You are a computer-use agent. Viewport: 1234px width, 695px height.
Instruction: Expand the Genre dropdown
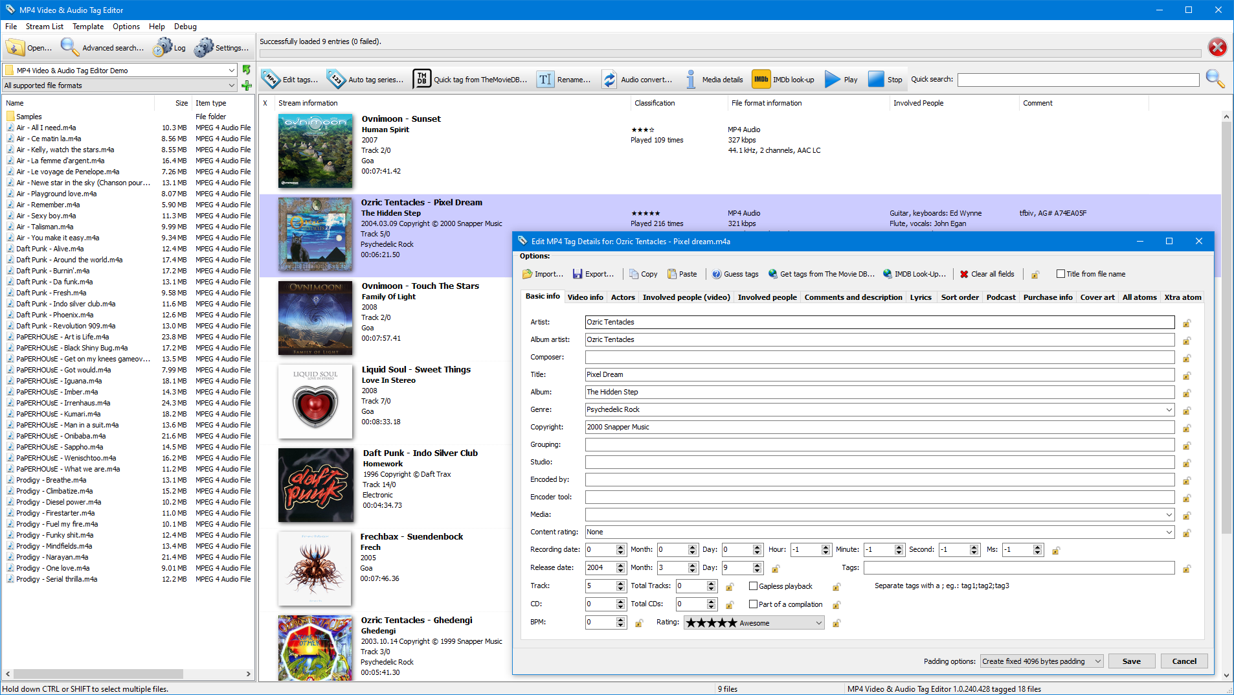pyautogui.click(x=1169, y=409)
